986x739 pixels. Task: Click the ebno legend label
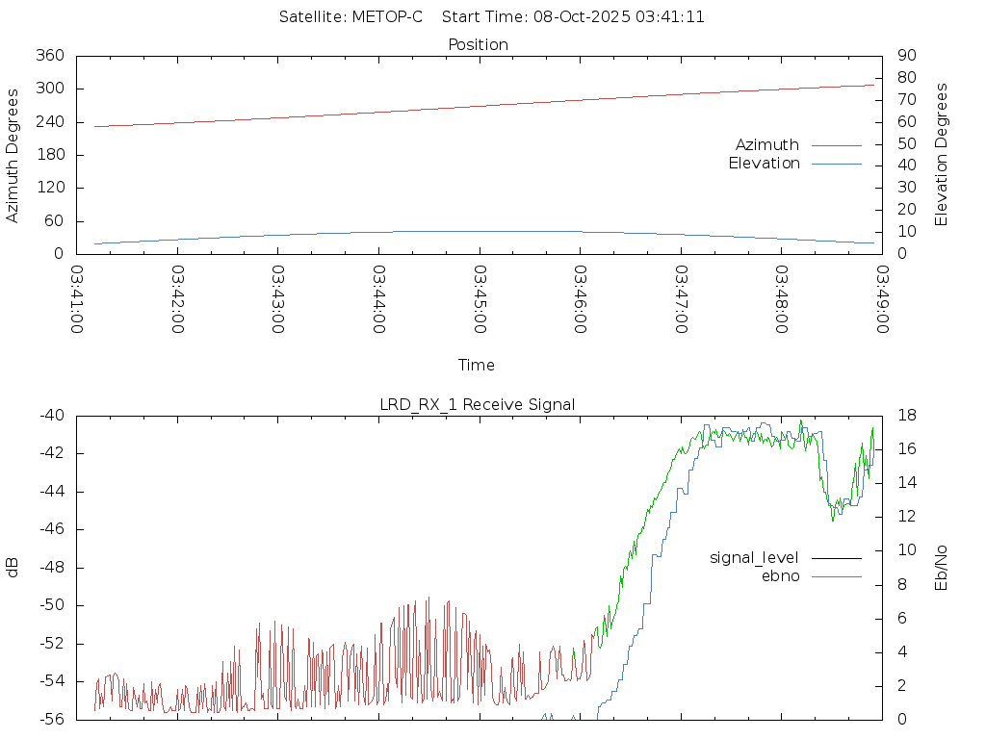pyautogui.click(x=780, y=576)
